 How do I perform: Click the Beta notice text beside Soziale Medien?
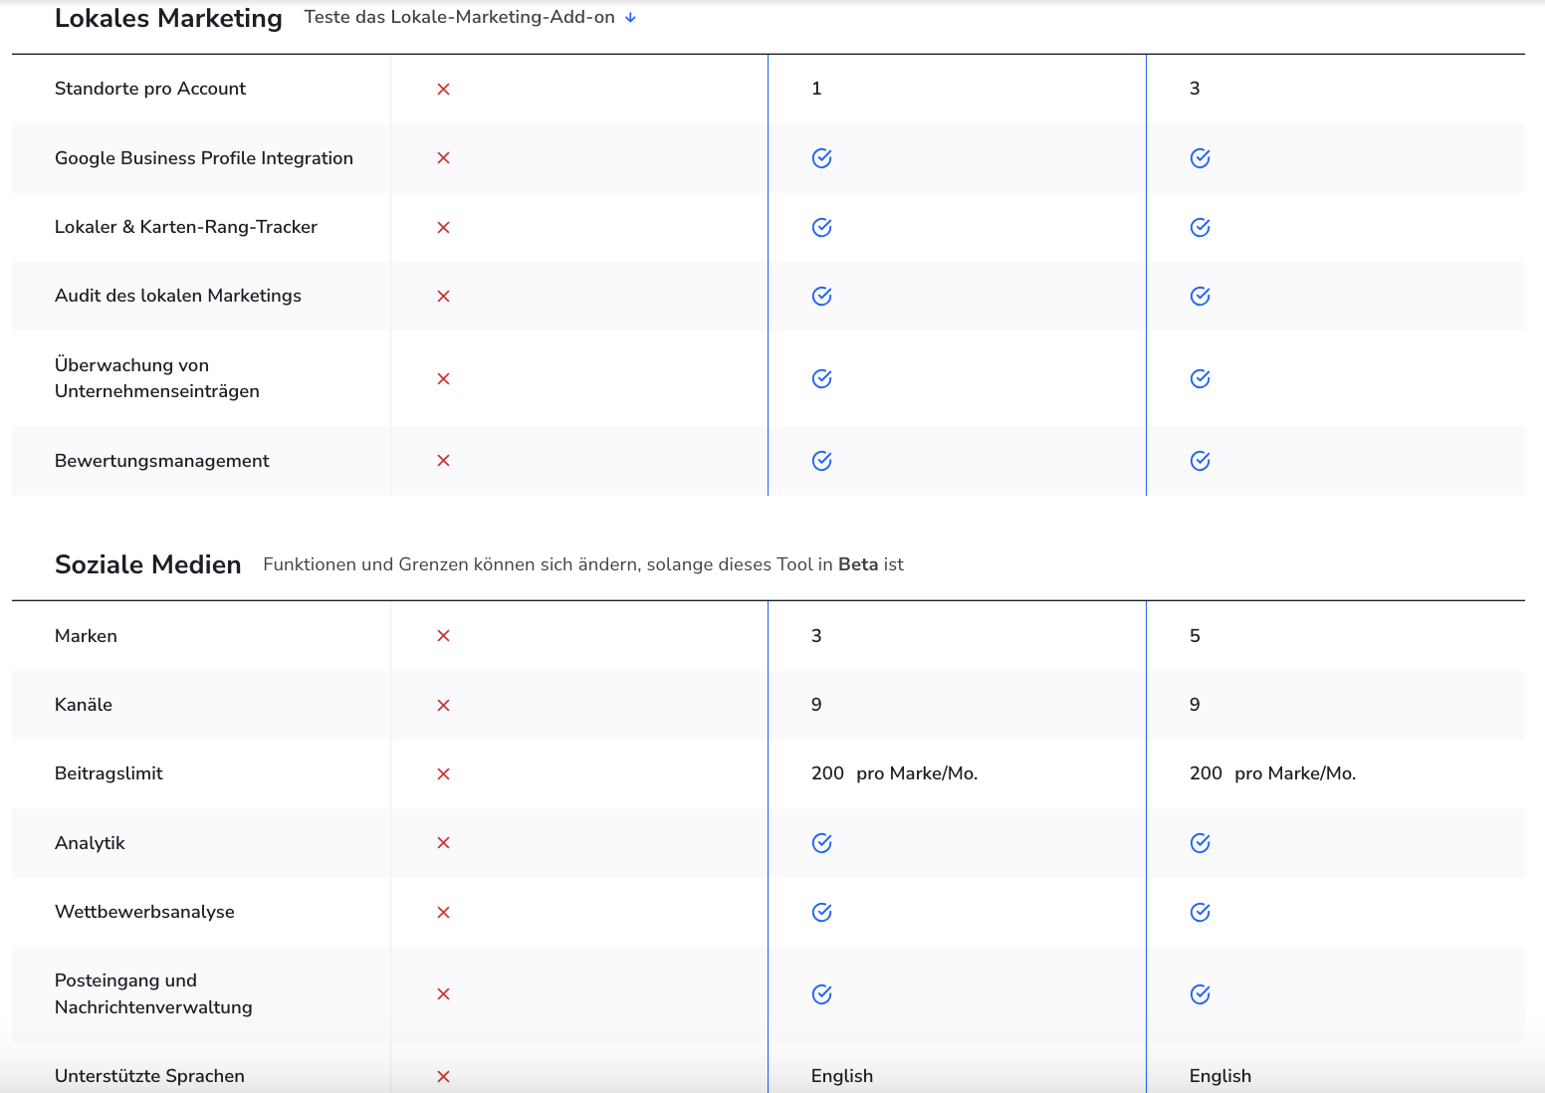click(583, 564)
